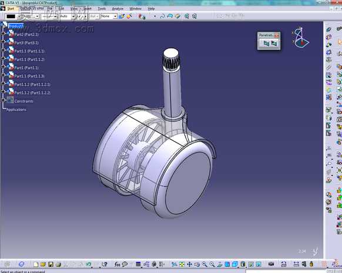
Task: Open the Help menu
Action: click(151, 8)
